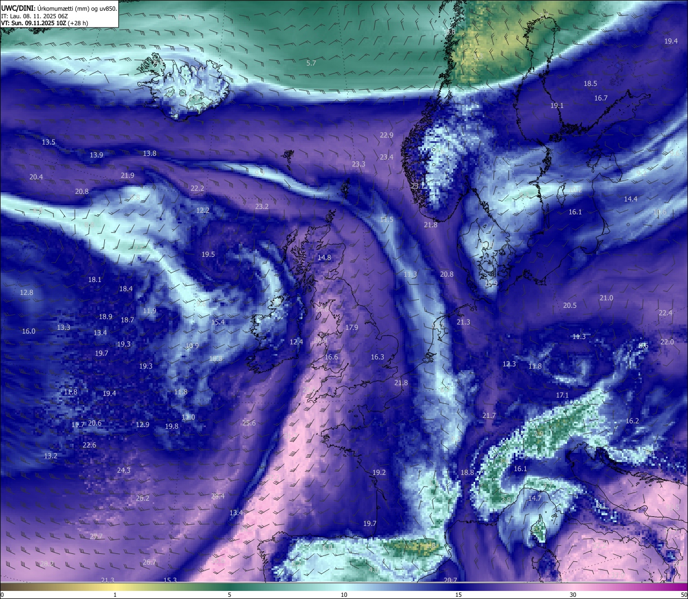Viewport: 688px width, 599px height.
Task: Click the map value 22.9
Action: pos(386,135)
